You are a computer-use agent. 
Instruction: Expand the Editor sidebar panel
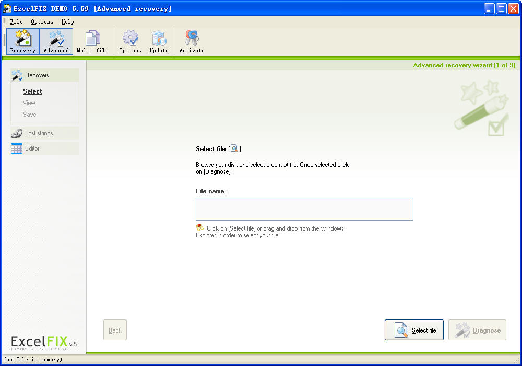pyautogui.click(x=45, y=148)
